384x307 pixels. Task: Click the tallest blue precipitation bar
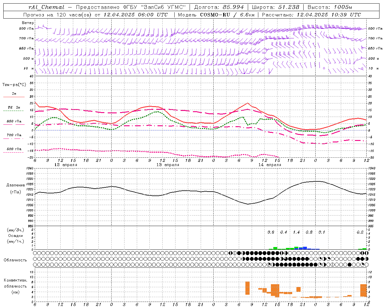click(305, 248)
